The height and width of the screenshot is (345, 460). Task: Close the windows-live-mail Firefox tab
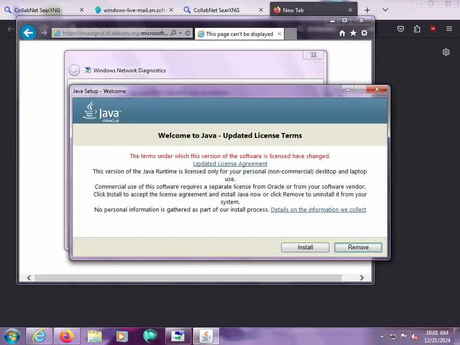171,10
